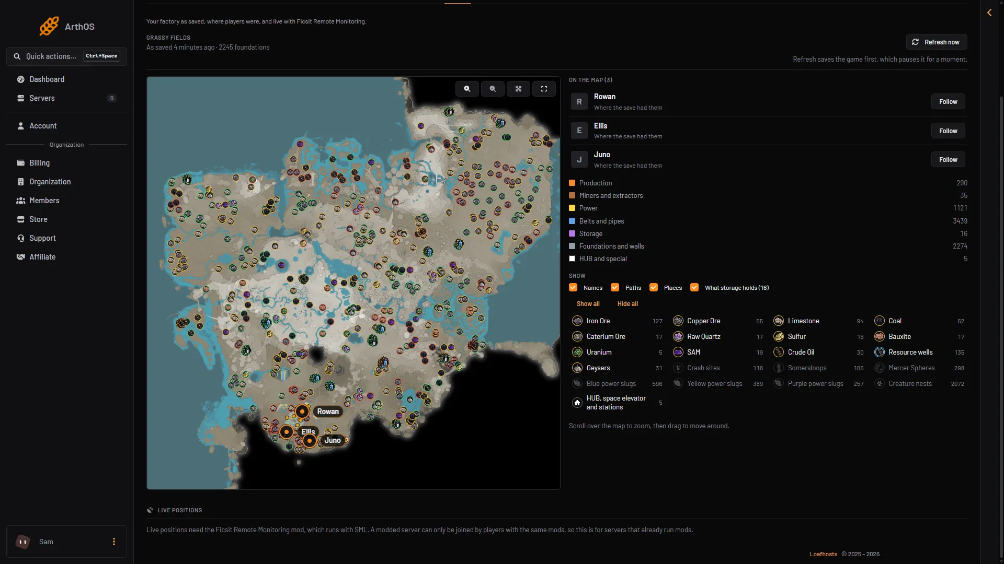Toggle the Geysers icon
This screenshot has width=1004, height=564.
point(577,368)
